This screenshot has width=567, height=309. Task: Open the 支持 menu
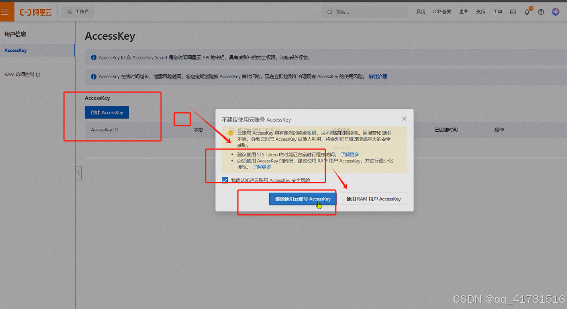[481, 12]
